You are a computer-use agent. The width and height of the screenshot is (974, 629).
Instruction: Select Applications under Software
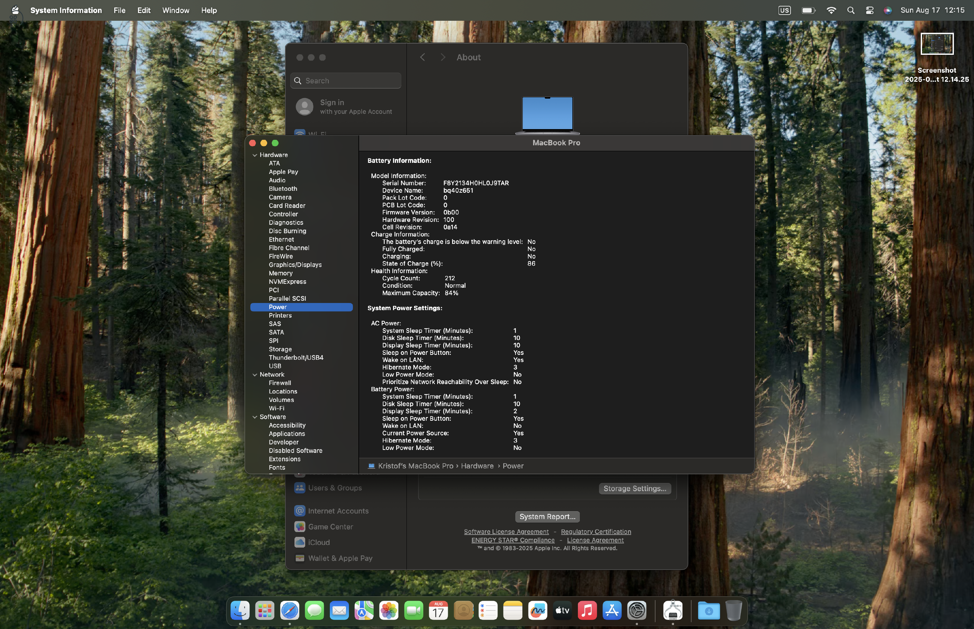[287, 434]
